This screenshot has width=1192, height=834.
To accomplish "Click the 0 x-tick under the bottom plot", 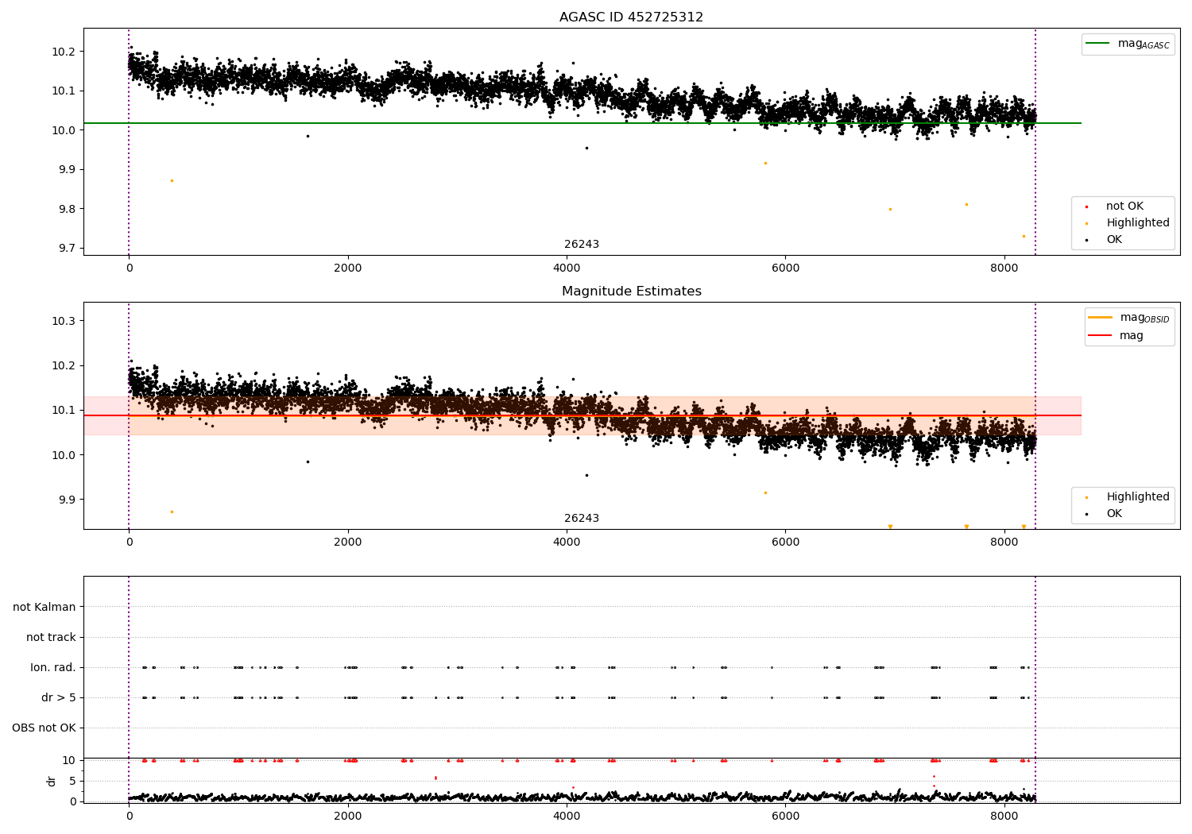I will [129, 817].
